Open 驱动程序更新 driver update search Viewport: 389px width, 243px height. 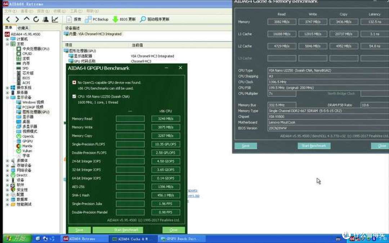coord(155,19)
